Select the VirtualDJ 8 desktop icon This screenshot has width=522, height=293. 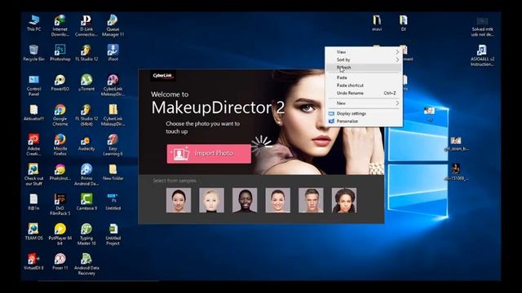click(x=33, y=262)
